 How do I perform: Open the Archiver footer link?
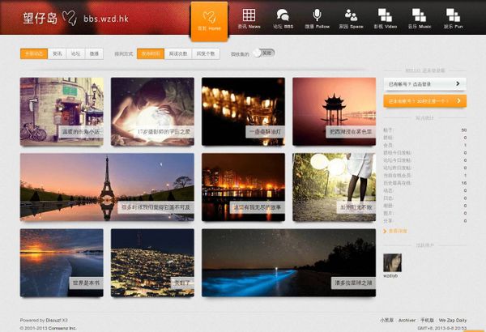pyautogui.click(x=407, y=320)
